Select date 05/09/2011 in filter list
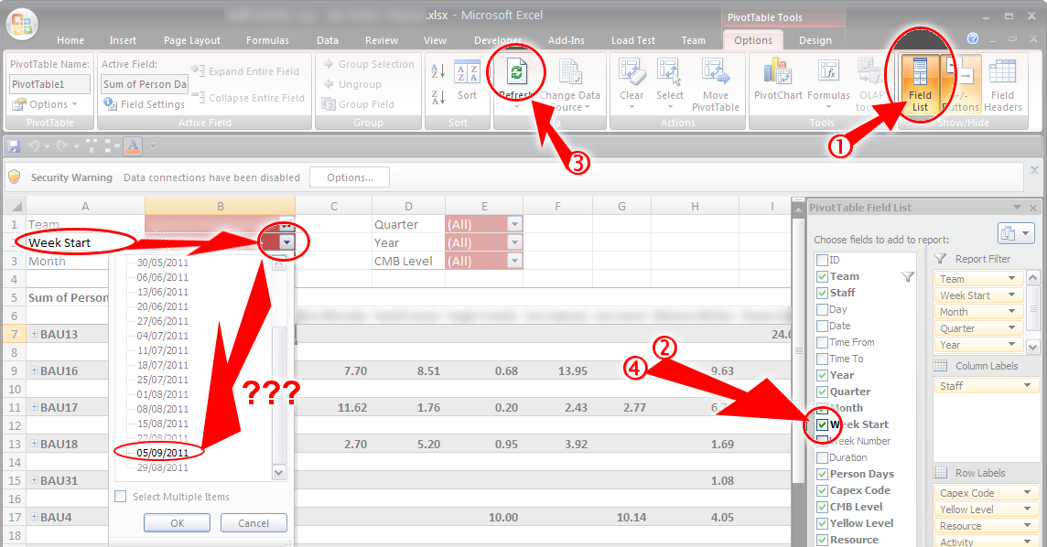This screenshot has height=547, width=1047. (x=162, y=451)
